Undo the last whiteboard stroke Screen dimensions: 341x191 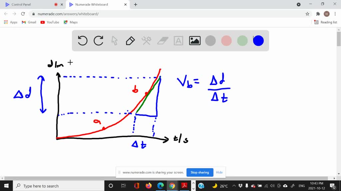point(82,40)
